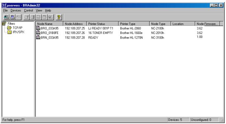The width and height of the screenshot is (226, 124).
Task: Maximize the BRAdmin32 window
Action: coord(216,6)
